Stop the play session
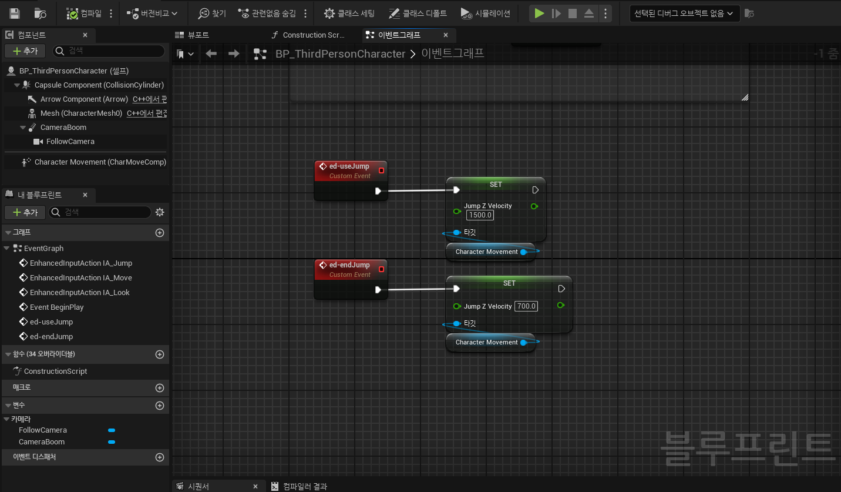841x492 pixels. (x=573, y=13)
